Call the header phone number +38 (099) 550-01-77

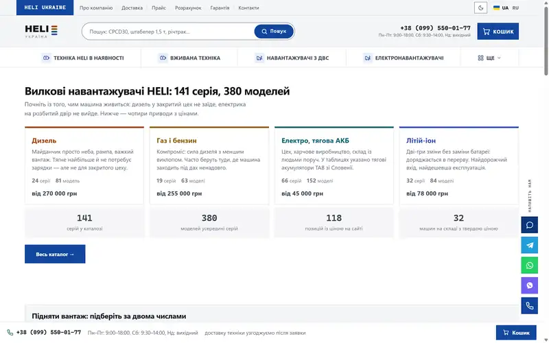pos(435,28)
